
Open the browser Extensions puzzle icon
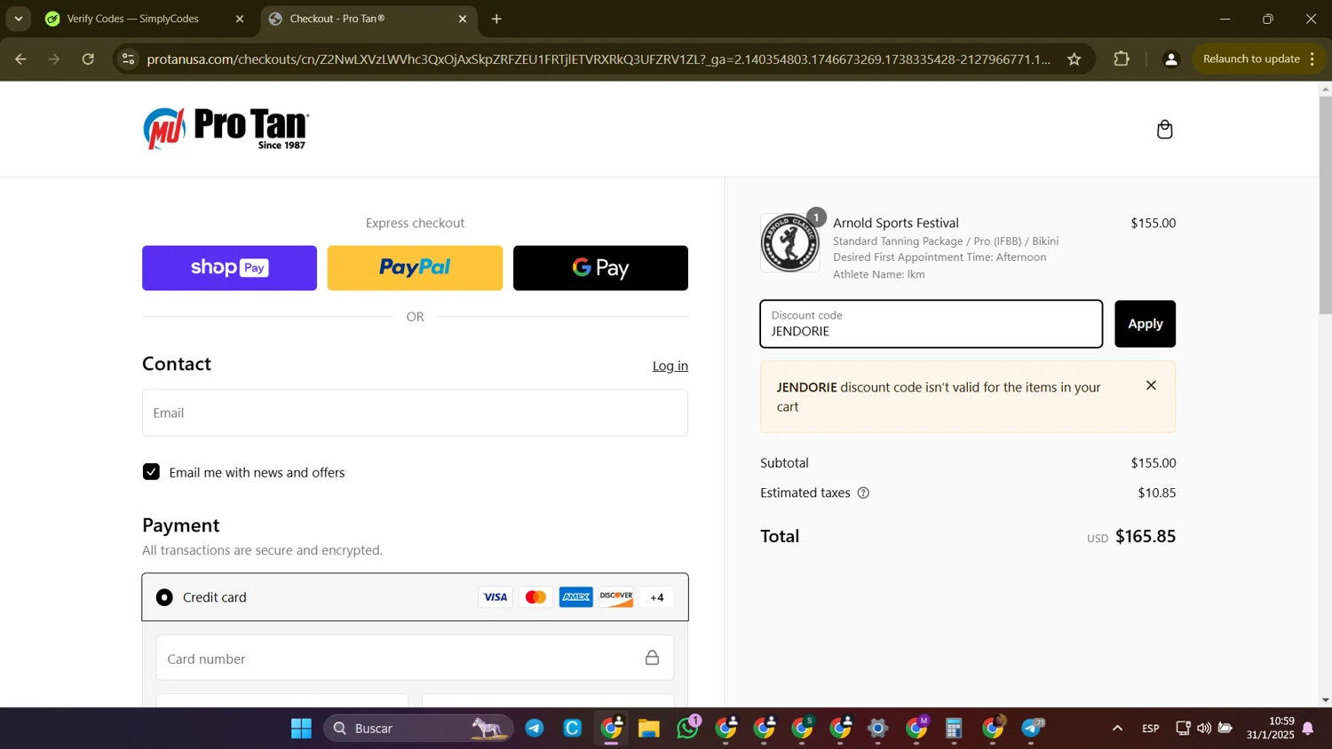[x=1122, y=59]
